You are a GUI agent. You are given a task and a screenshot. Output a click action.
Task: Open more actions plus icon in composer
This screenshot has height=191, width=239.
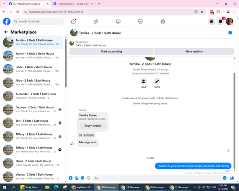pos(71,178)
